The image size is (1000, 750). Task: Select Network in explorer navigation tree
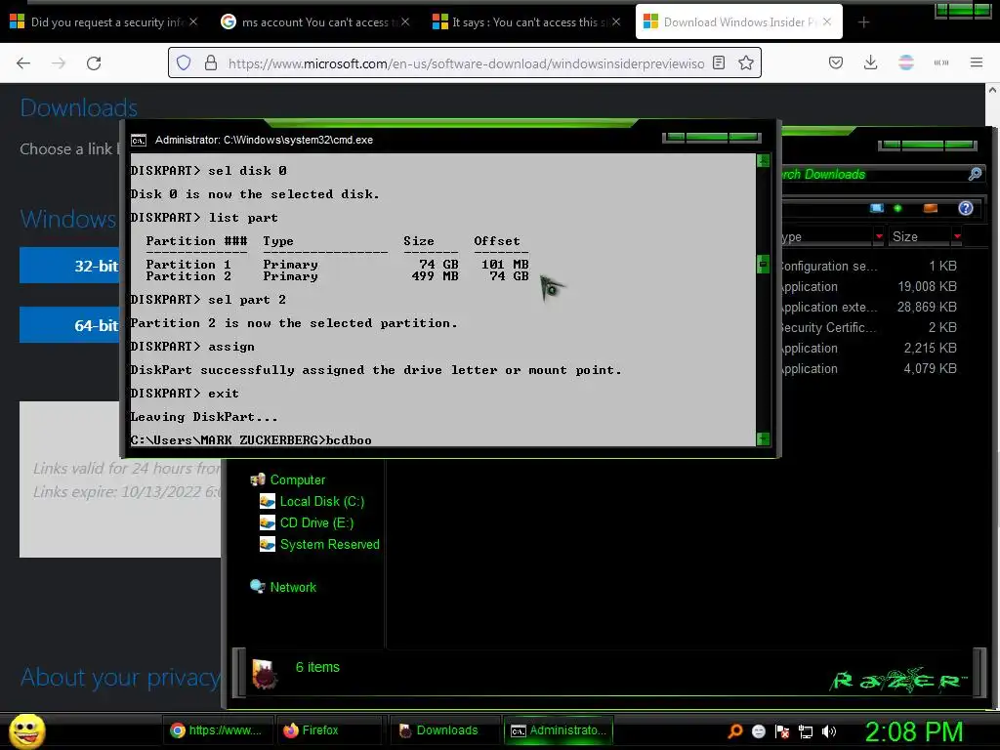(x=283, y=587)
